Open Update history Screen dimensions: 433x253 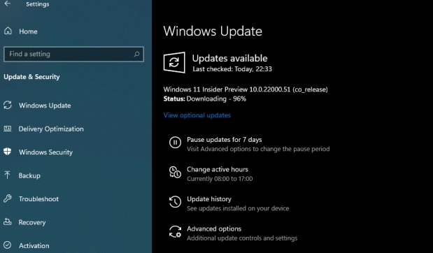pyautogui.click(x=209, y=199)
